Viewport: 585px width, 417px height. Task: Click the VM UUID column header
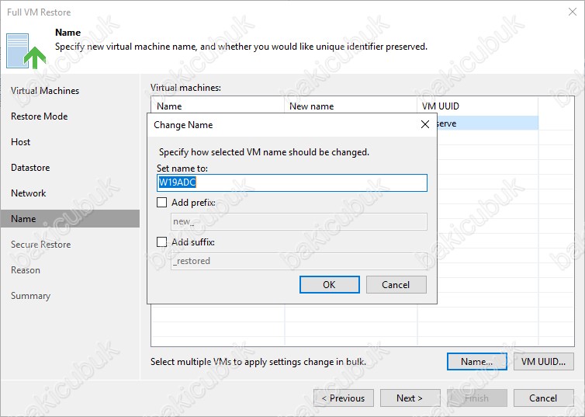click(478, 106)
